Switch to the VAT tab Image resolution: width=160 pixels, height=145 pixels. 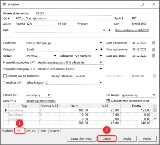19,131
